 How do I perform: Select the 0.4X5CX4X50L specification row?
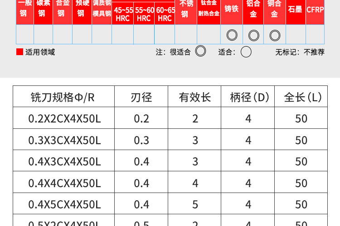(64, 204)
